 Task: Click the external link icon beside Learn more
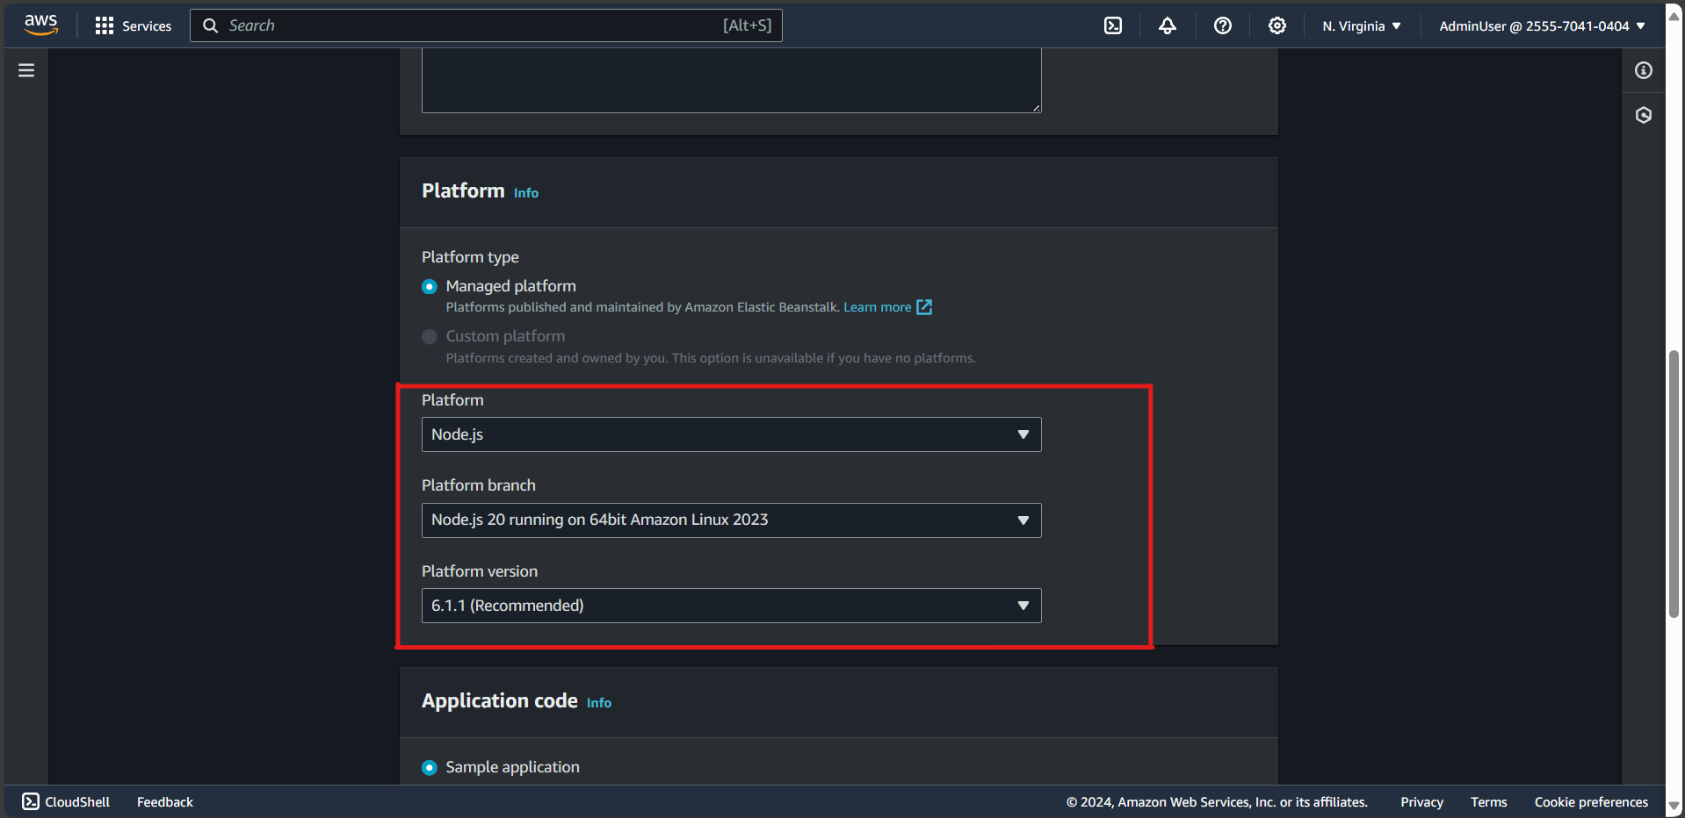pos(924,307)
